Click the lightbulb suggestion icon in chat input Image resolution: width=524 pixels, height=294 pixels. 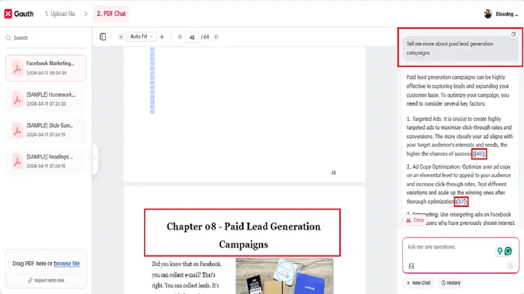[500, 251]
